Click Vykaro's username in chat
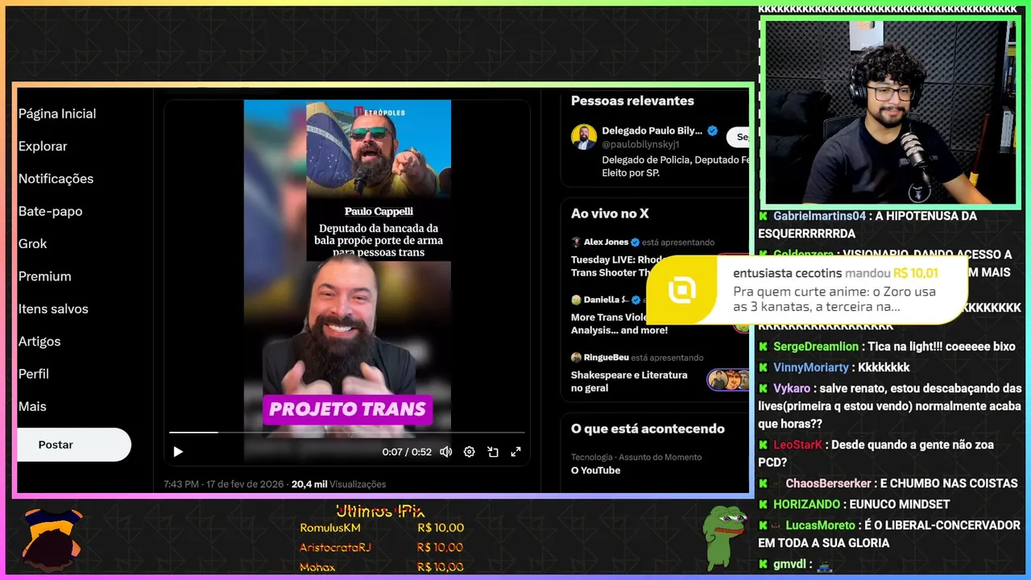 (792, 388)
